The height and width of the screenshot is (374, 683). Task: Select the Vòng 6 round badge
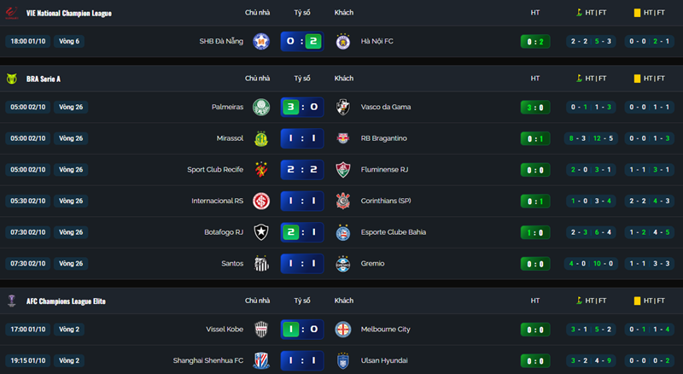point(69,41)
